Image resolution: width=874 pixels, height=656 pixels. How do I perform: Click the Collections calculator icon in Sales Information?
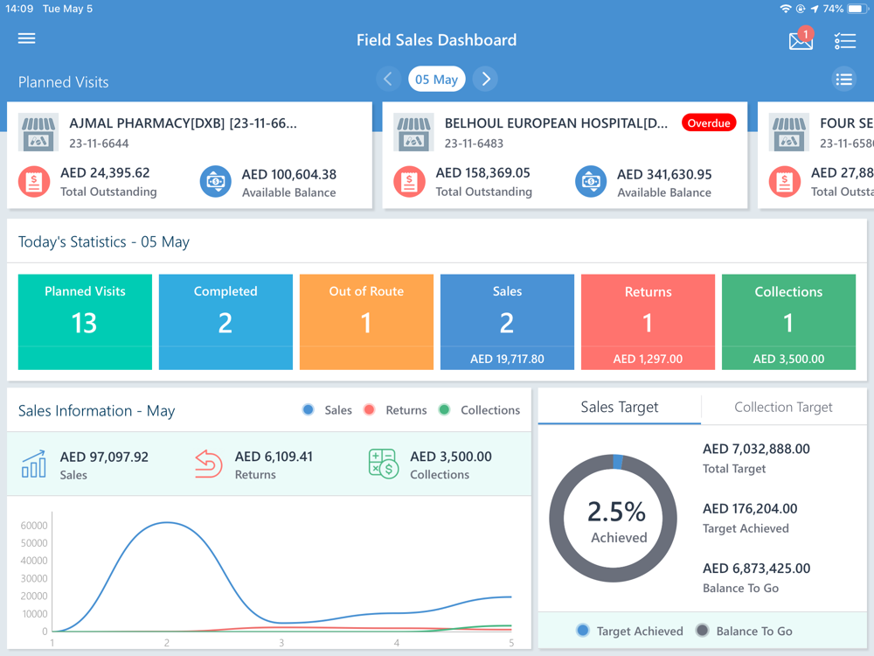(x=384, y=464)
